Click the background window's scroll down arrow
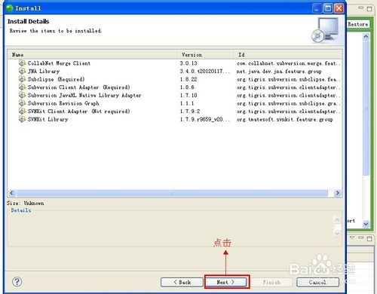The width and height of the screenshot is (377, 294). 366,223
